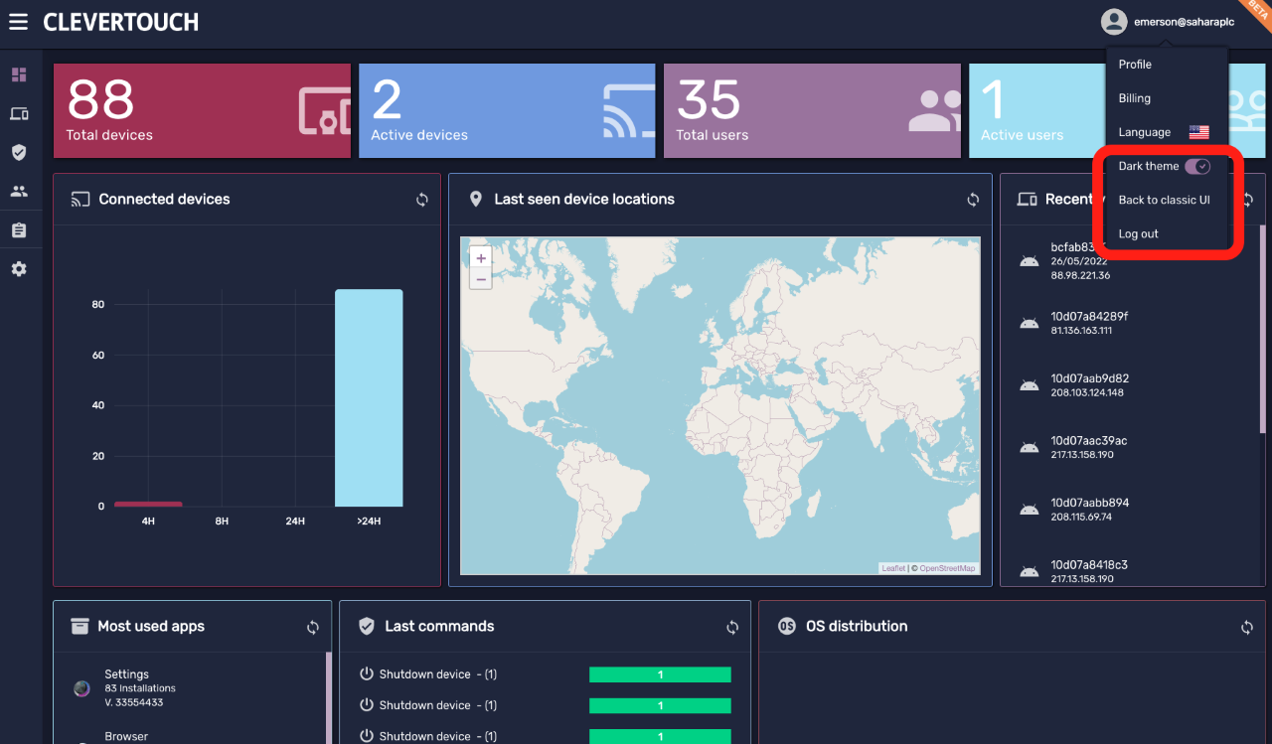Click the Android icon for device 10d07aabb894
This screenshot has width=1272, height=744.
point(1030,510)
